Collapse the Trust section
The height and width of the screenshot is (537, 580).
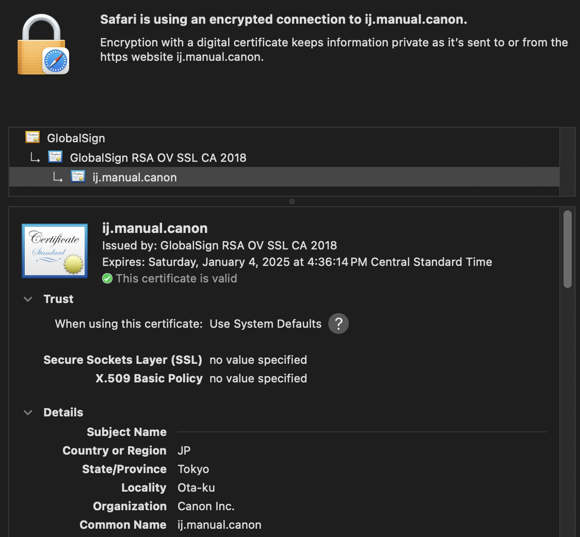click(28, 299)
